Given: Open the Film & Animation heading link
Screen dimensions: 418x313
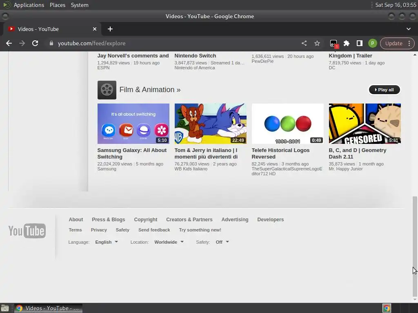Looking at the screenshot, I should click(150, 90).
